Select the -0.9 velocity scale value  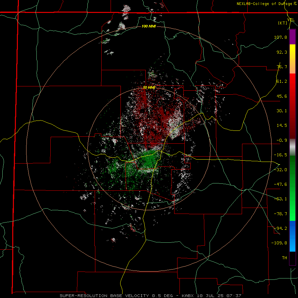pos(282,140)
